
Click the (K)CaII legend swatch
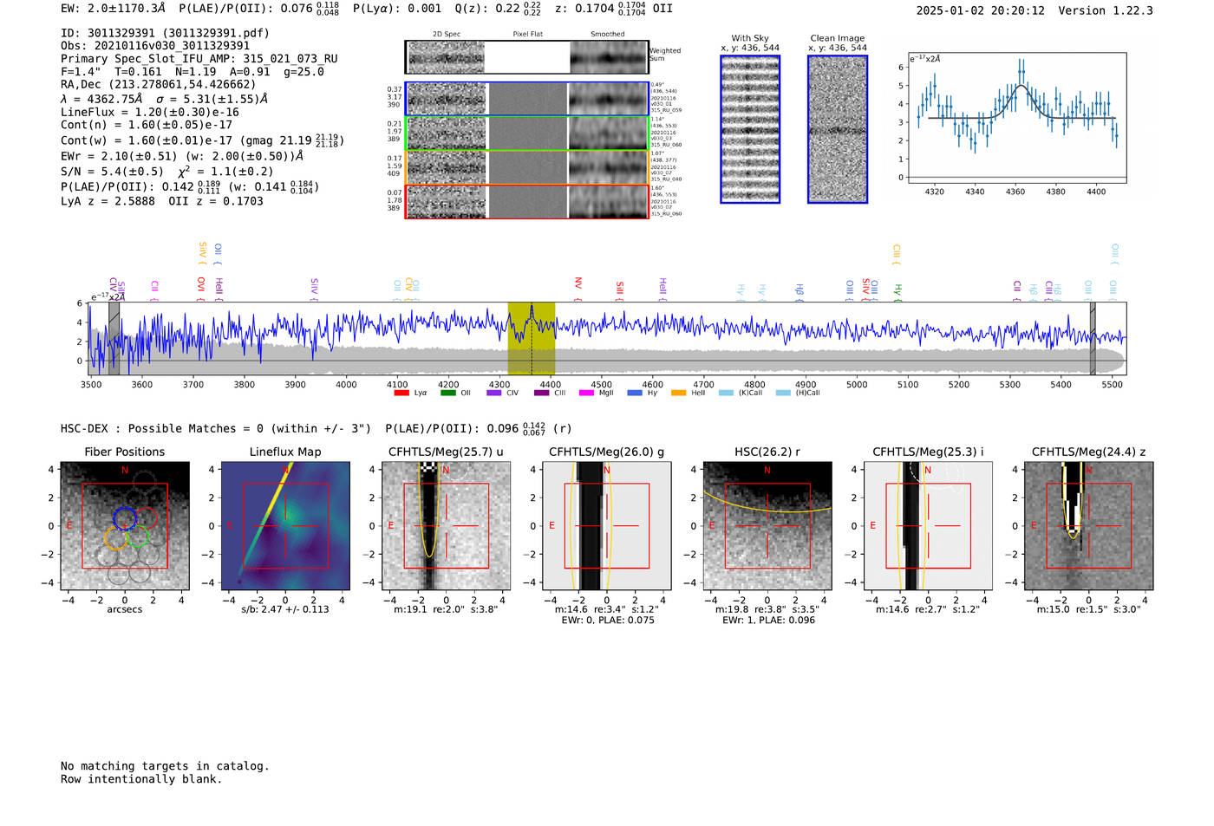pos(726,393)
